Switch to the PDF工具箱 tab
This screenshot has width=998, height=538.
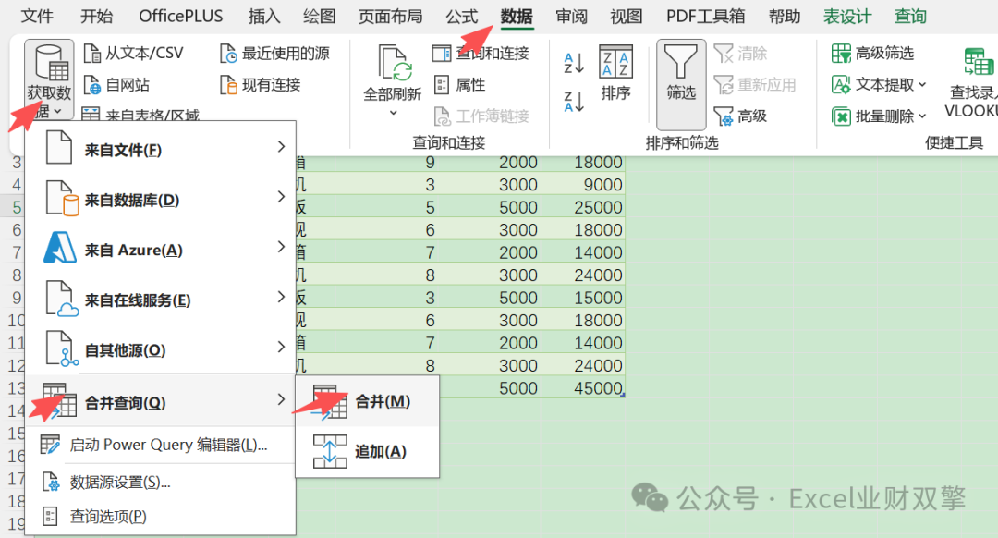point(706,16)
